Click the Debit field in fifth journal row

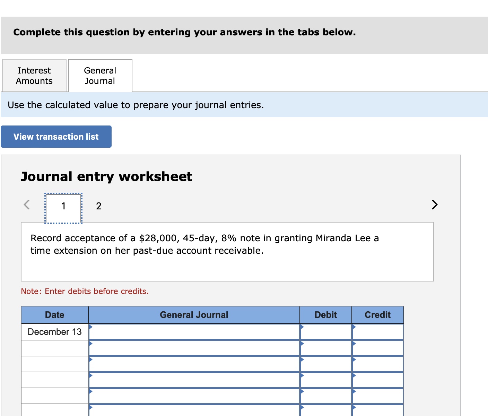pos(326,396)
